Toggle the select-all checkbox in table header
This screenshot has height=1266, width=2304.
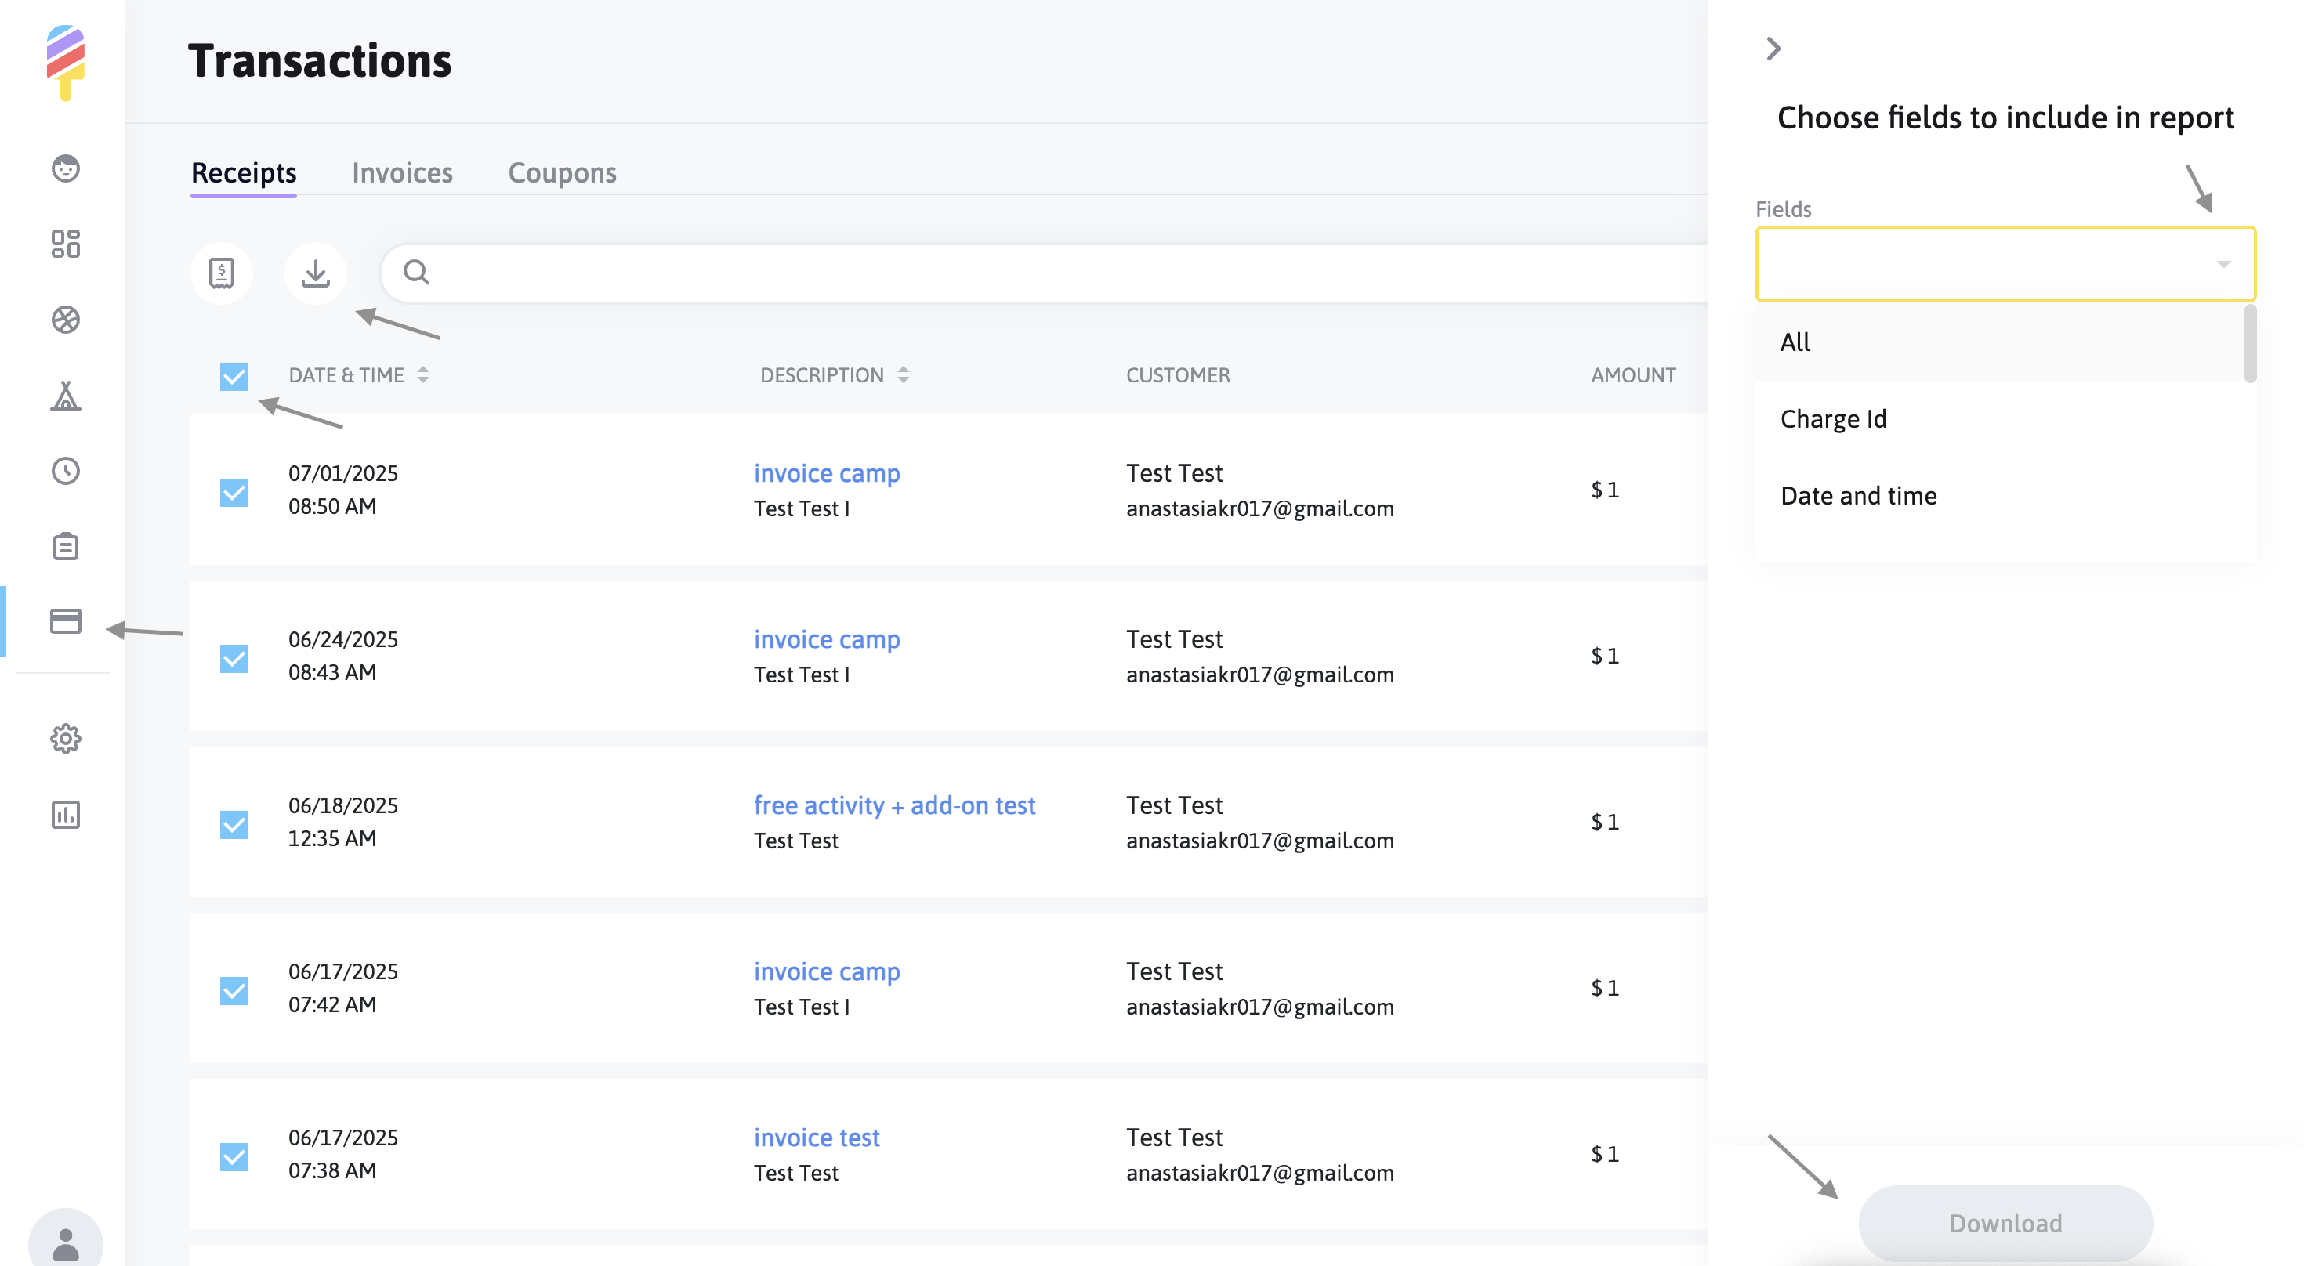(234, 375)
